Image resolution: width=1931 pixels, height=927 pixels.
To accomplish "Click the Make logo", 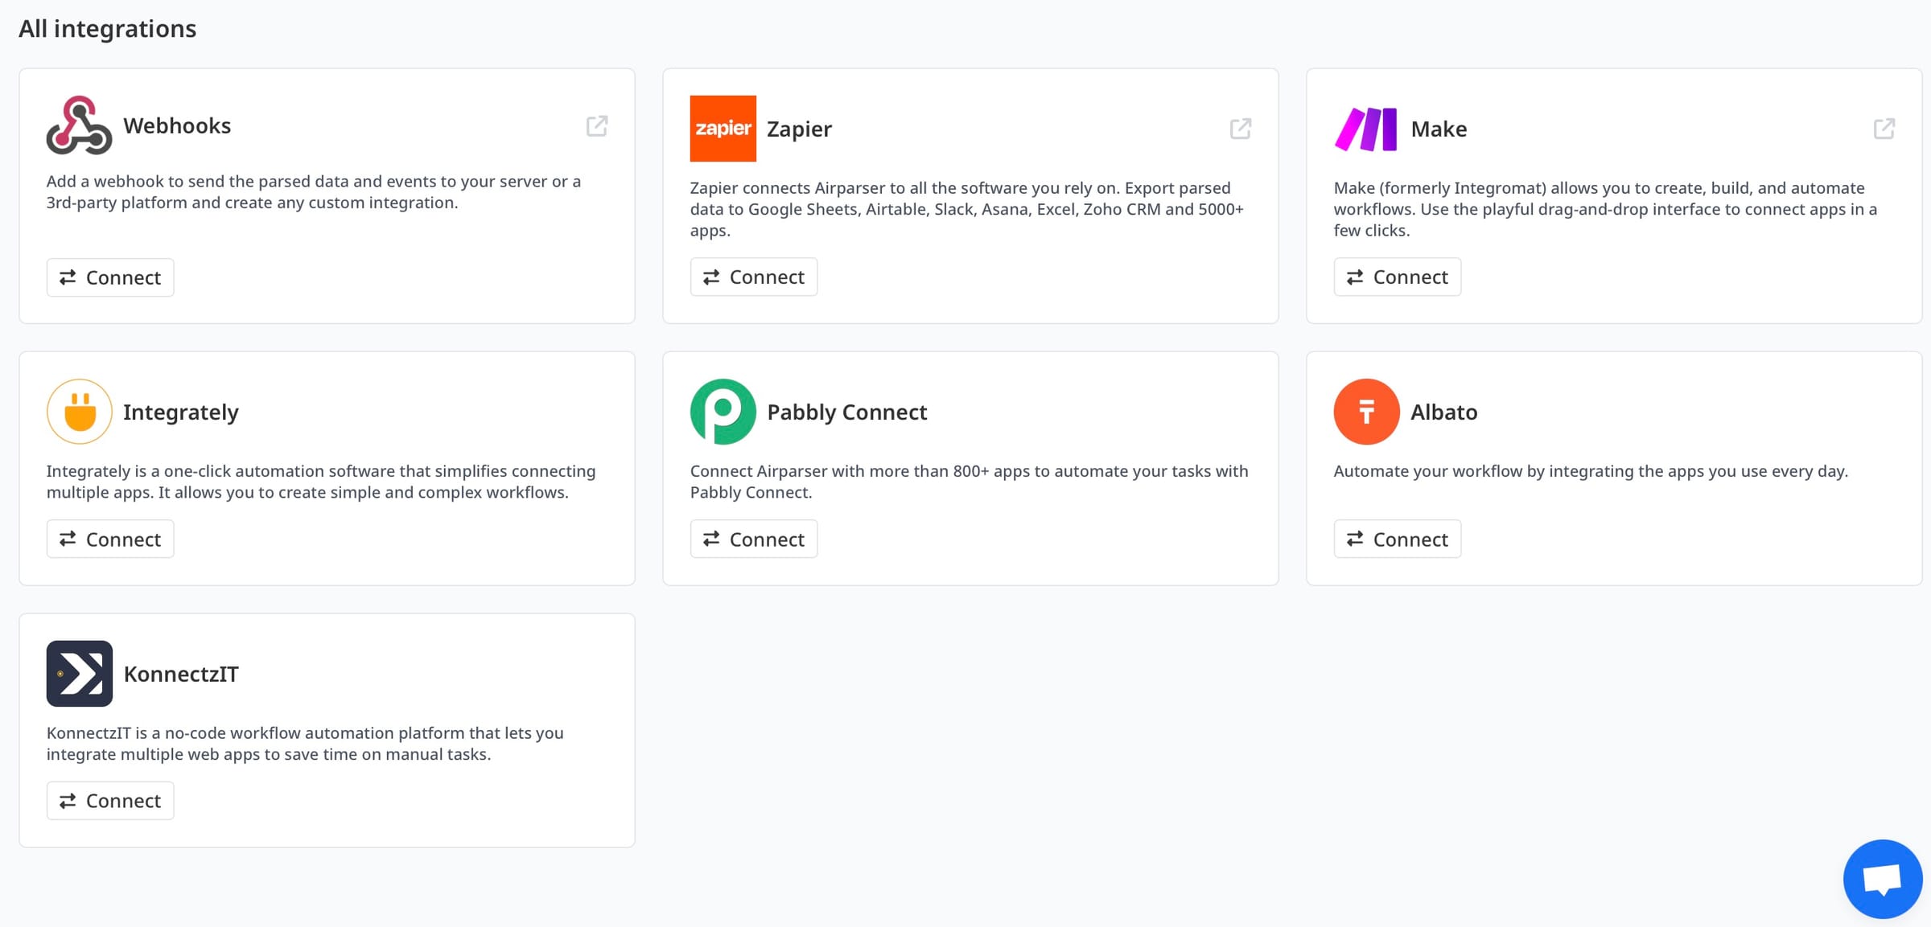I will coord(1365,129).
